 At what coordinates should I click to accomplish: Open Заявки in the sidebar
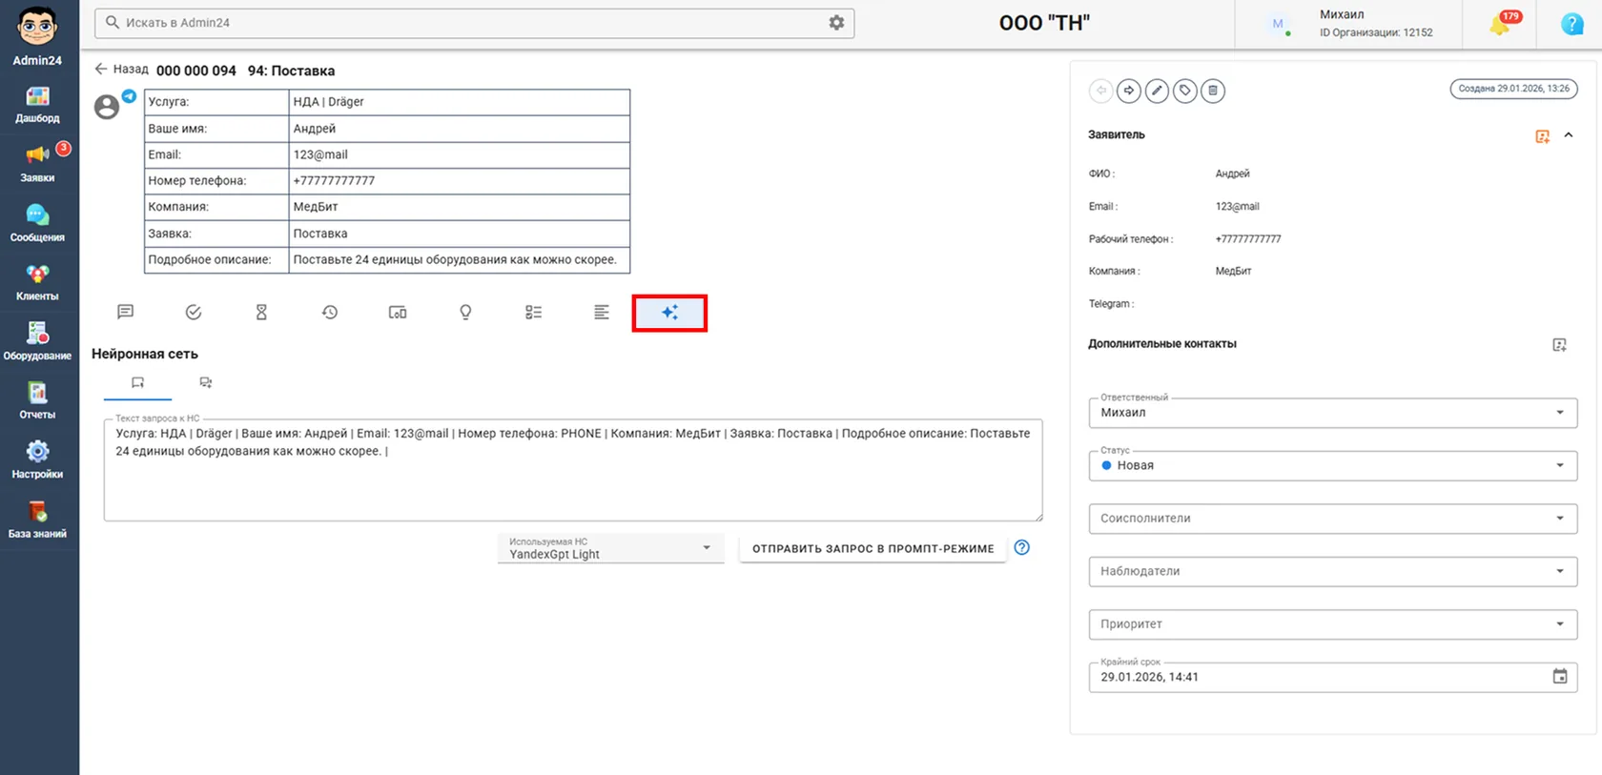(37, 163)
